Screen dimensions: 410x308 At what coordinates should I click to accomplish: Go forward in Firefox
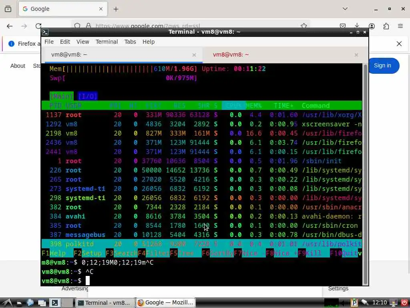click(x=24, y=26)
